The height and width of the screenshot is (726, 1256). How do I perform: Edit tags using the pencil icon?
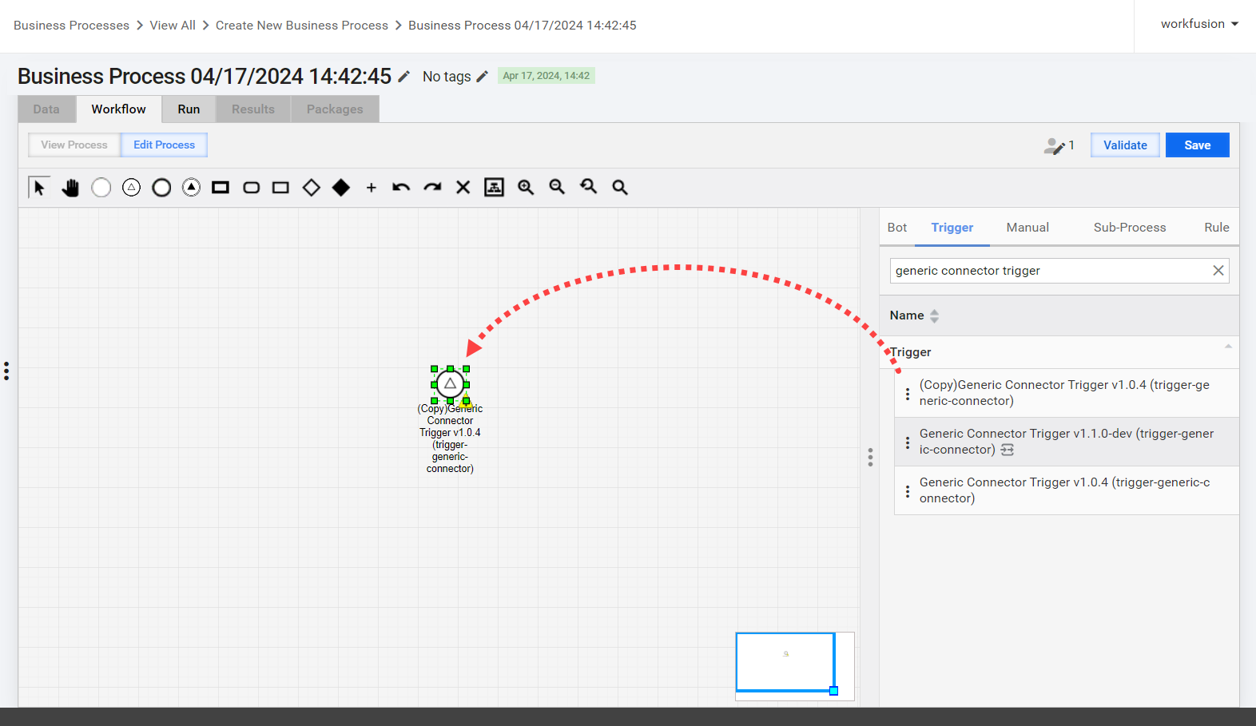click(x=482, y=77)
